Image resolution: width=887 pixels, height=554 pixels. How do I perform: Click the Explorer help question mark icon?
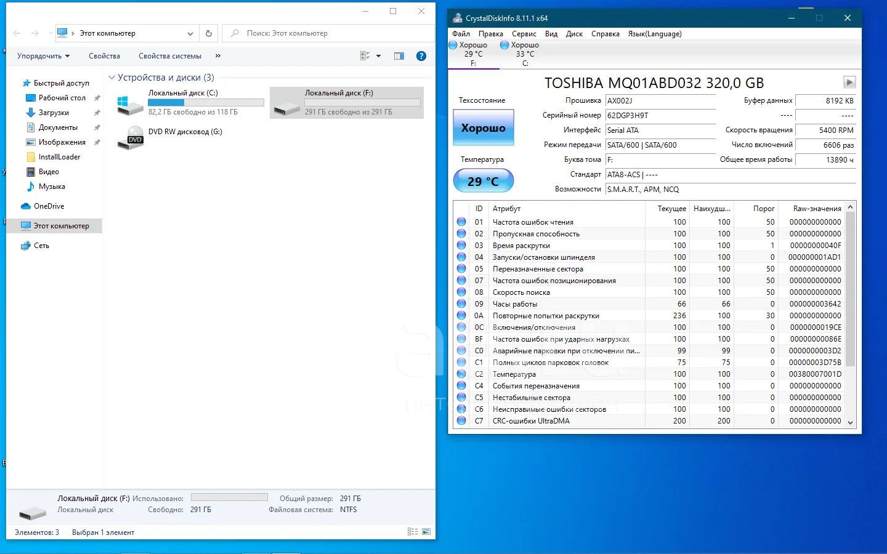421,56
